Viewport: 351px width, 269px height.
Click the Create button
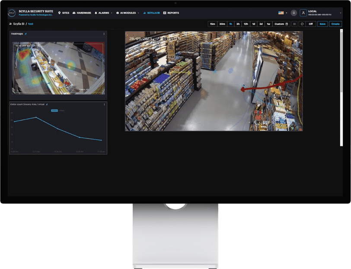point(335,24)
